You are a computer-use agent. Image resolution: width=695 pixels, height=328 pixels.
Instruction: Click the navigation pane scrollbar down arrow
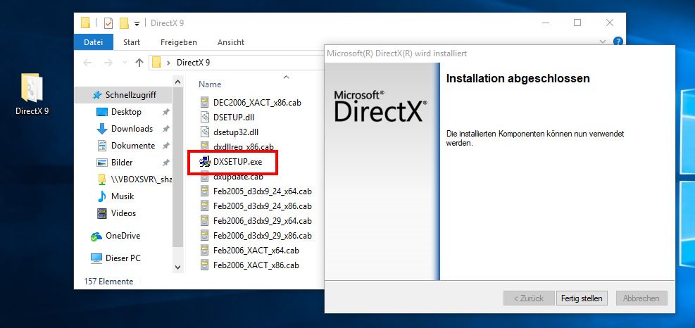178,267
